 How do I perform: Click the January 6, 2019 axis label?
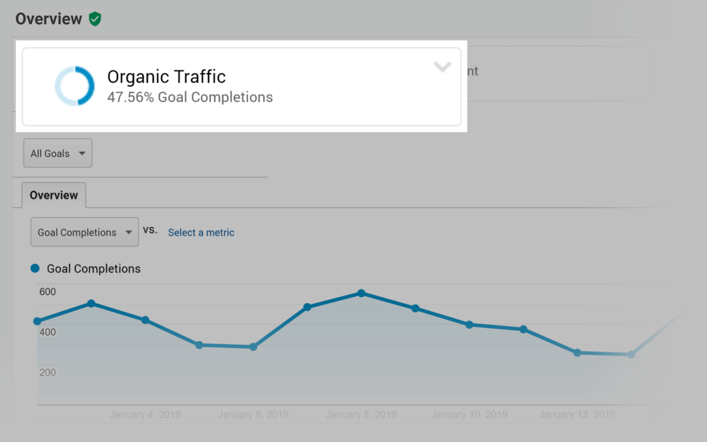(x=253, y=414)
